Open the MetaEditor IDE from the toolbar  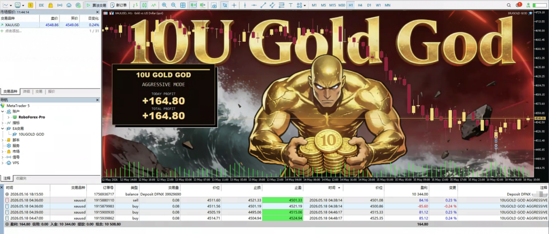(41, 5)
